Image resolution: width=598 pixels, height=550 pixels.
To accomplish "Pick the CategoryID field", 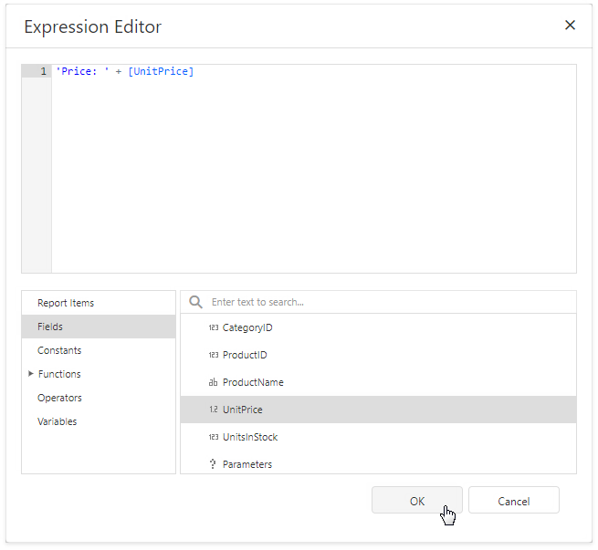I will click(x=378, y=327).
